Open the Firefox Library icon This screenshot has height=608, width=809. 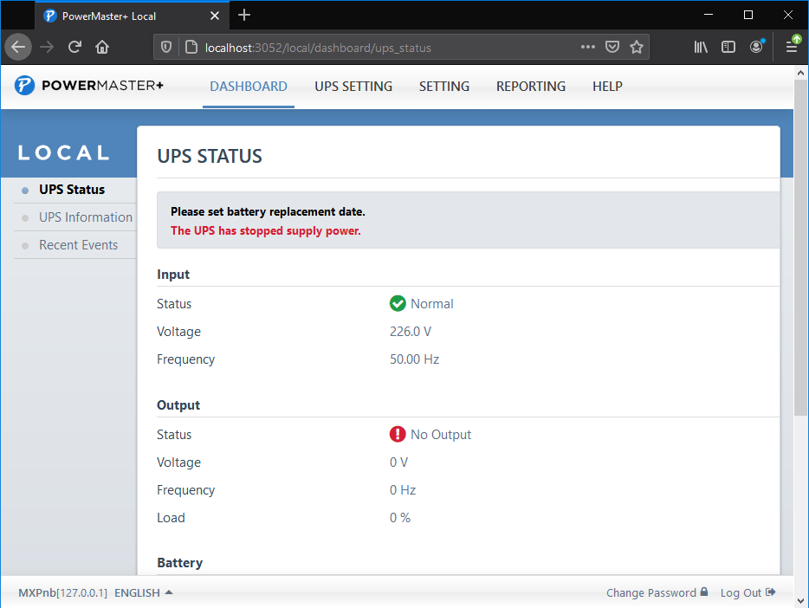(x=701, y=48)
